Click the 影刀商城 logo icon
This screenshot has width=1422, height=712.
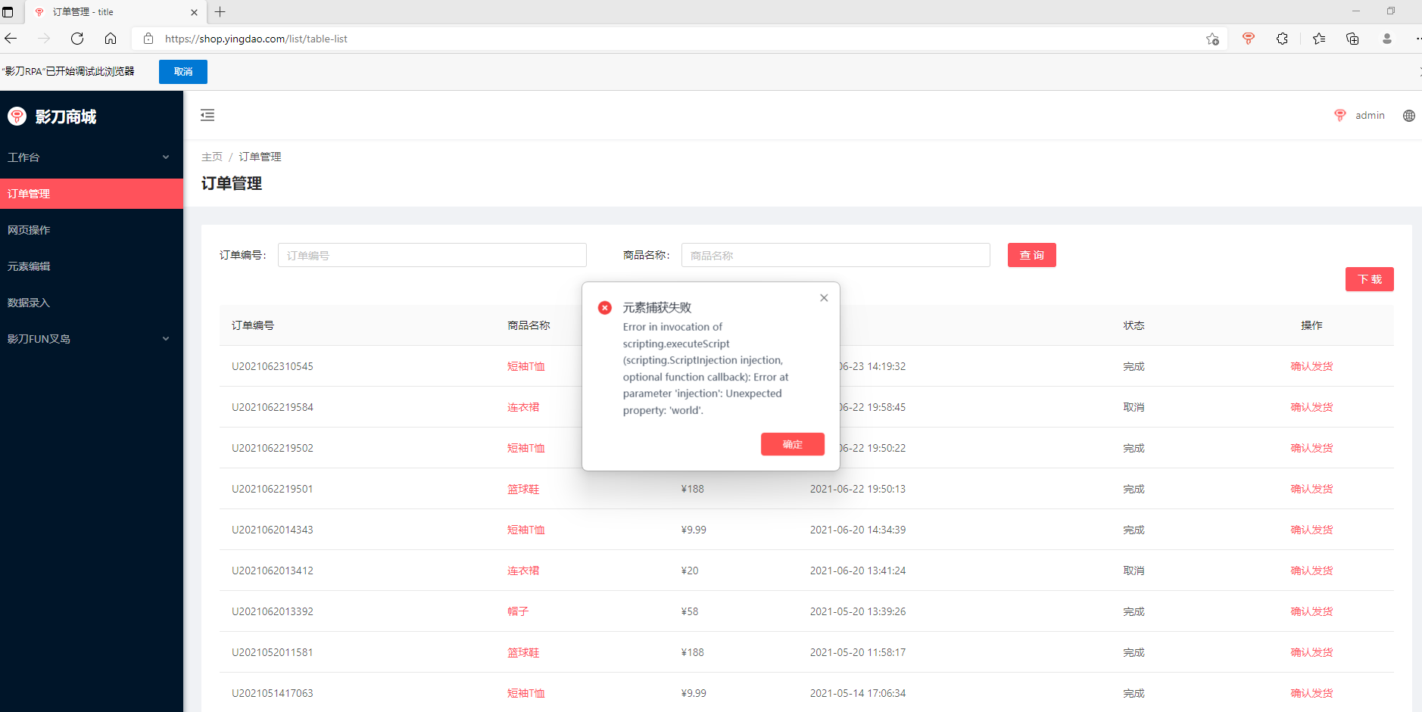tap(17, 116)
